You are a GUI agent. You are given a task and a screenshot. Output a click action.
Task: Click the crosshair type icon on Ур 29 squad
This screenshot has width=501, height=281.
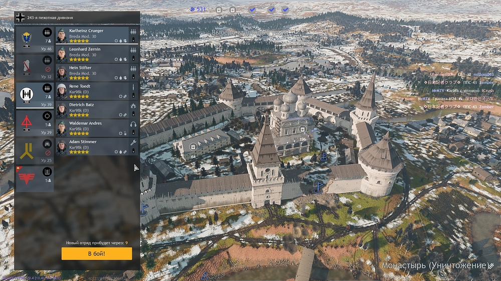coord(47,116)
